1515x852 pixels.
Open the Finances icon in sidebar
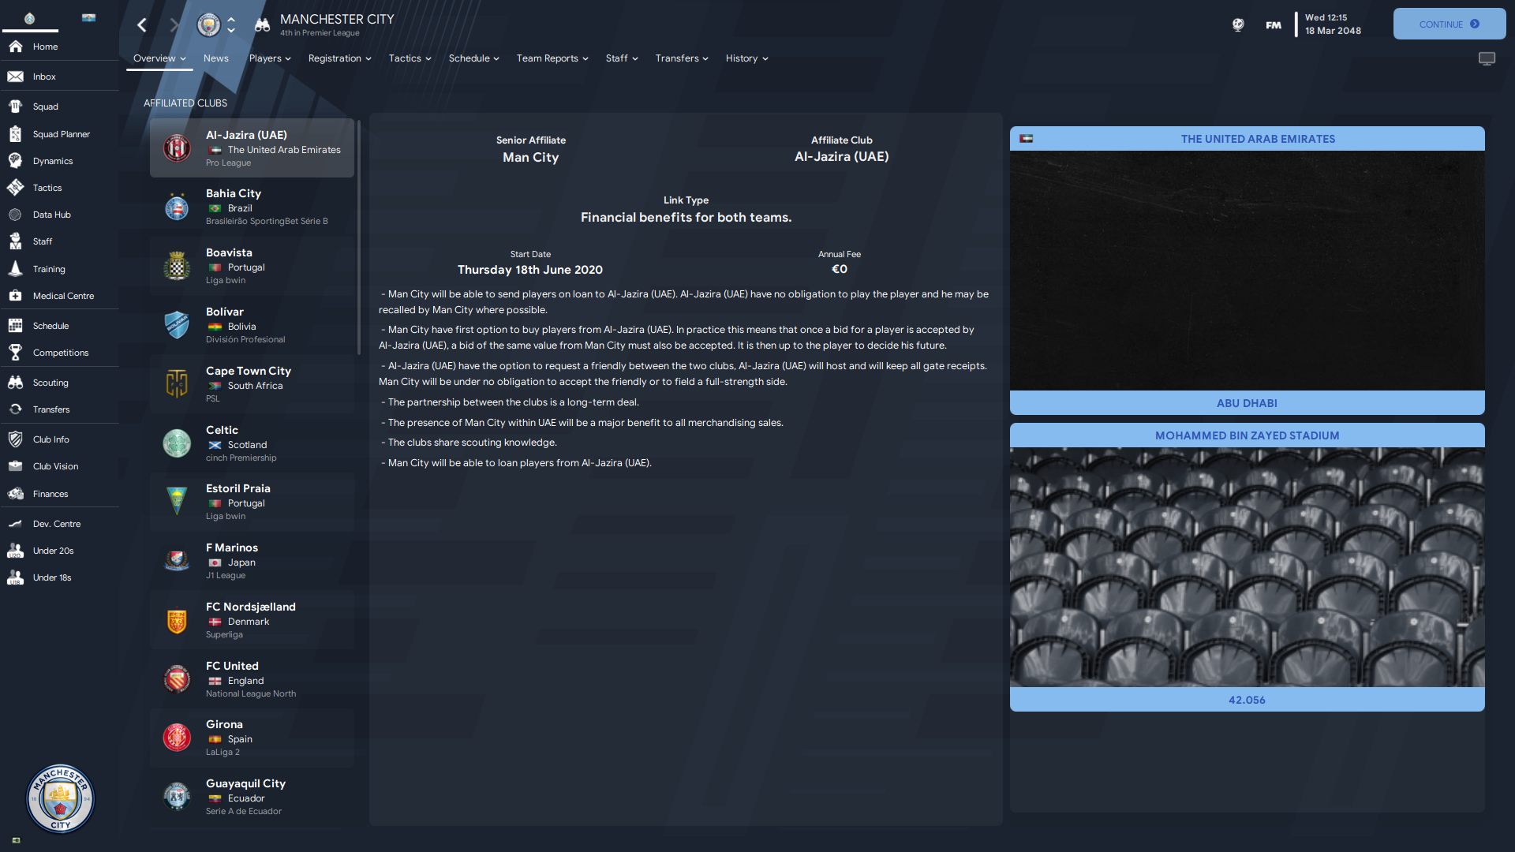pyautogui.click(x=15, y=494)
